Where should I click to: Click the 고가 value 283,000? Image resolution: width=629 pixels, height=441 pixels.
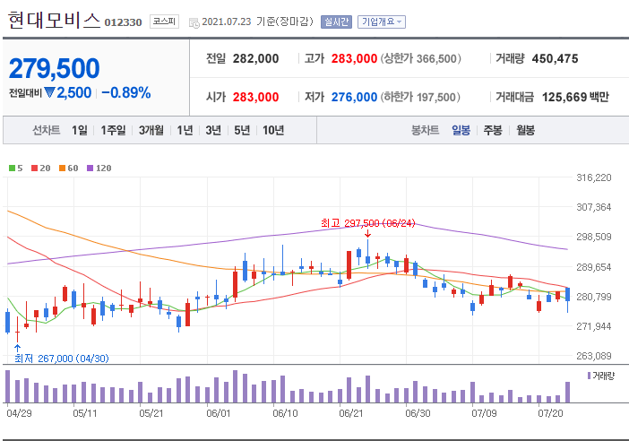pos(354,58)
